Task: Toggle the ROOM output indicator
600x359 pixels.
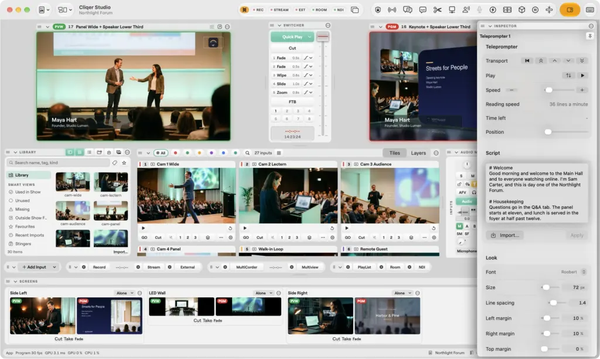Action: [x=319, y=10]
